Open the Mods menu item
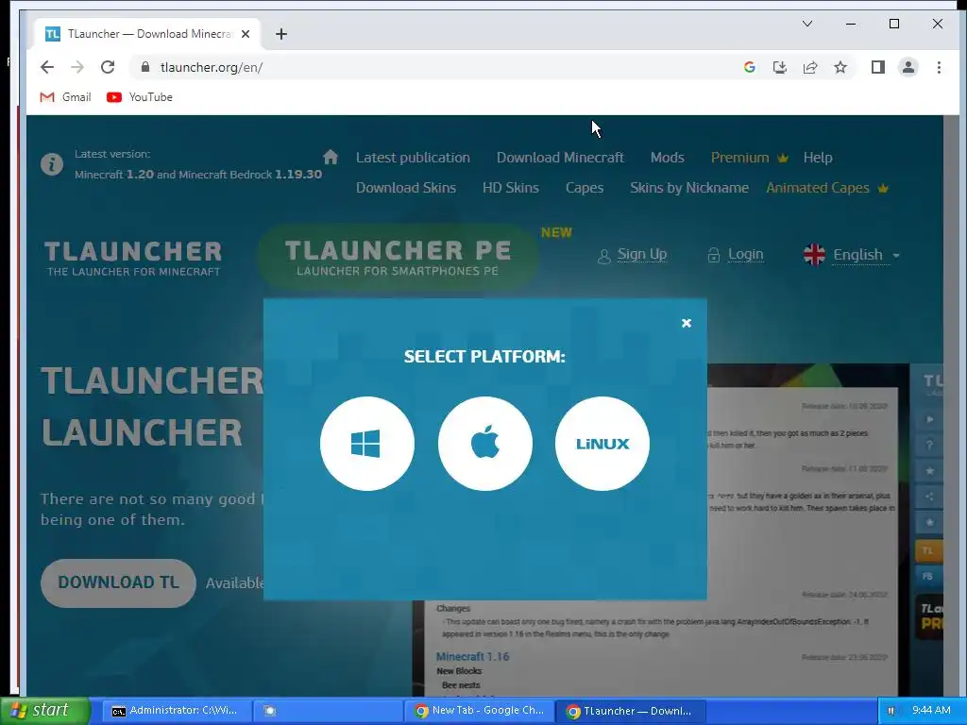 coord(668,158)
